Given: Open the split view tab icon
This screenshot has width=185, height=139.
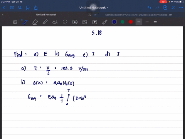Looking at the screenshot, I should [89, 15].
